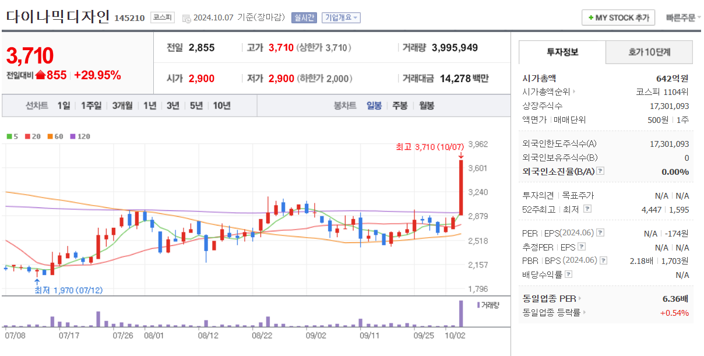Click the large volume bar at 10/07
This screenshot has width=704, height=356.
pyautogui.click(x=460, y=313)
